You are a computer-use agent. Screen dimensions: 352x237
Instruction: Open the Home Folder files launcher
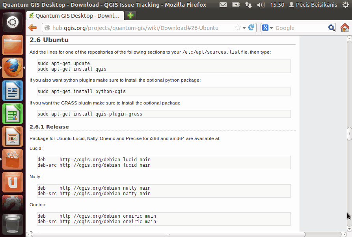tap(13, 45)
